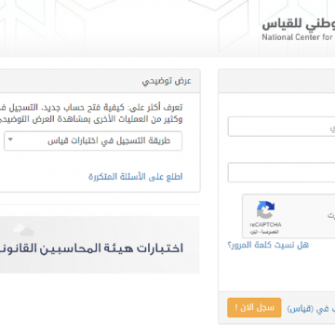The image size is (335, 335).
Task: Click the عرض توضيحي panel header
Action: tap(100, 81)
